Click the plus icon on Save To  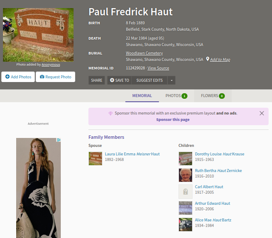[112, 80]
